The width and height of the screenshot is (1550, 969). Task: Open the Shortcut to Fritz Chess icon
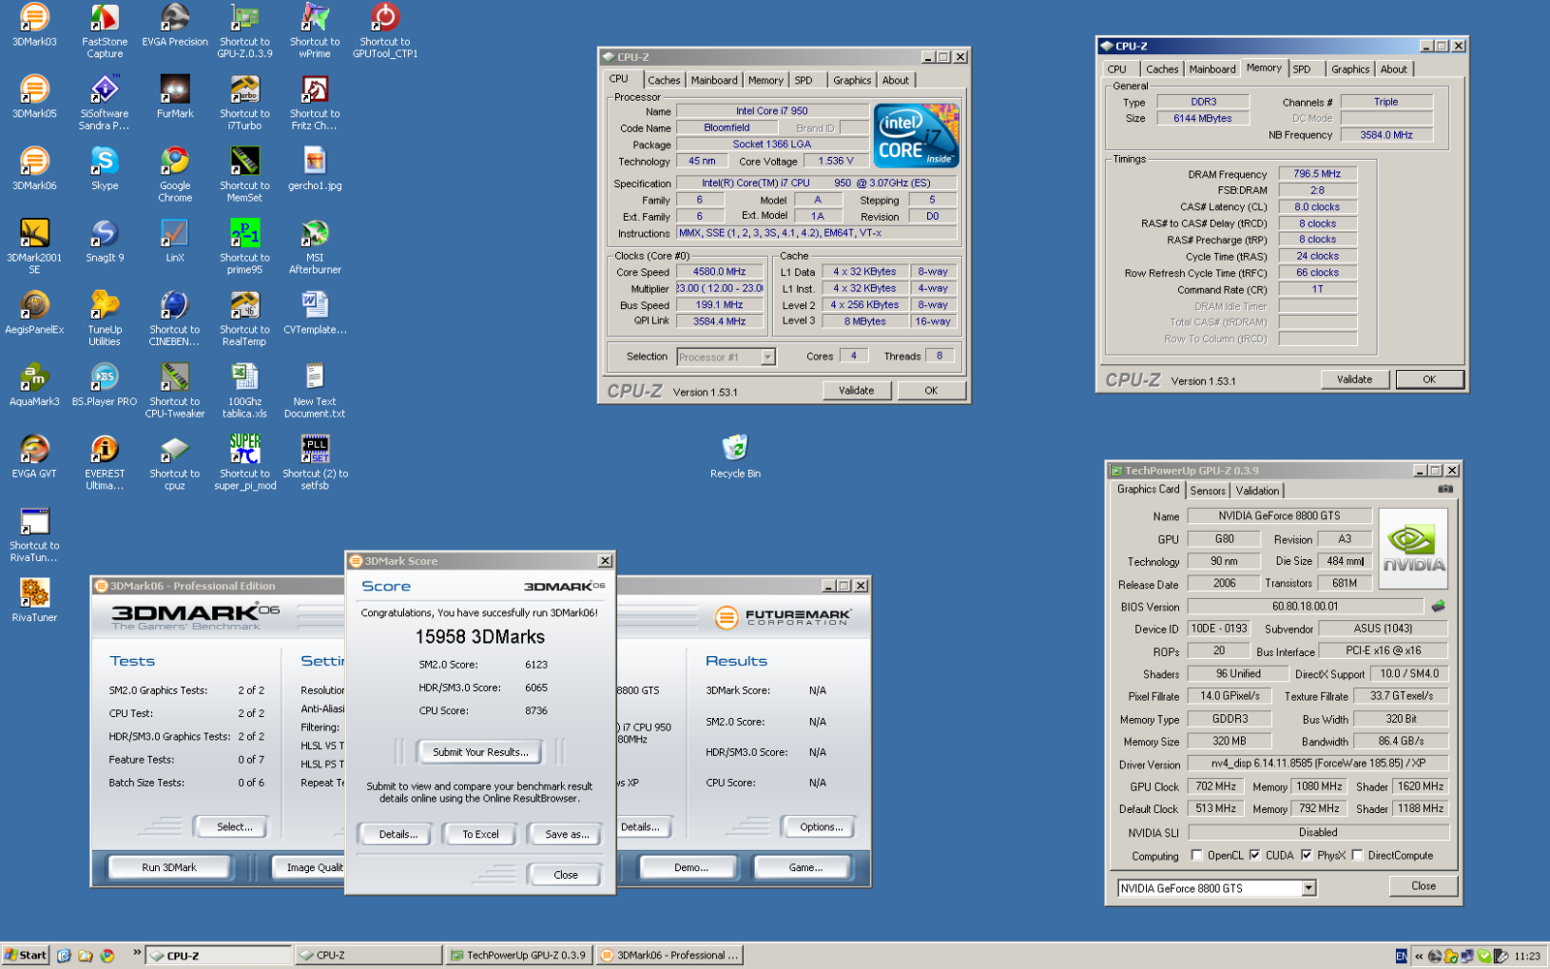pyautogui.click(x=315, y=104)
